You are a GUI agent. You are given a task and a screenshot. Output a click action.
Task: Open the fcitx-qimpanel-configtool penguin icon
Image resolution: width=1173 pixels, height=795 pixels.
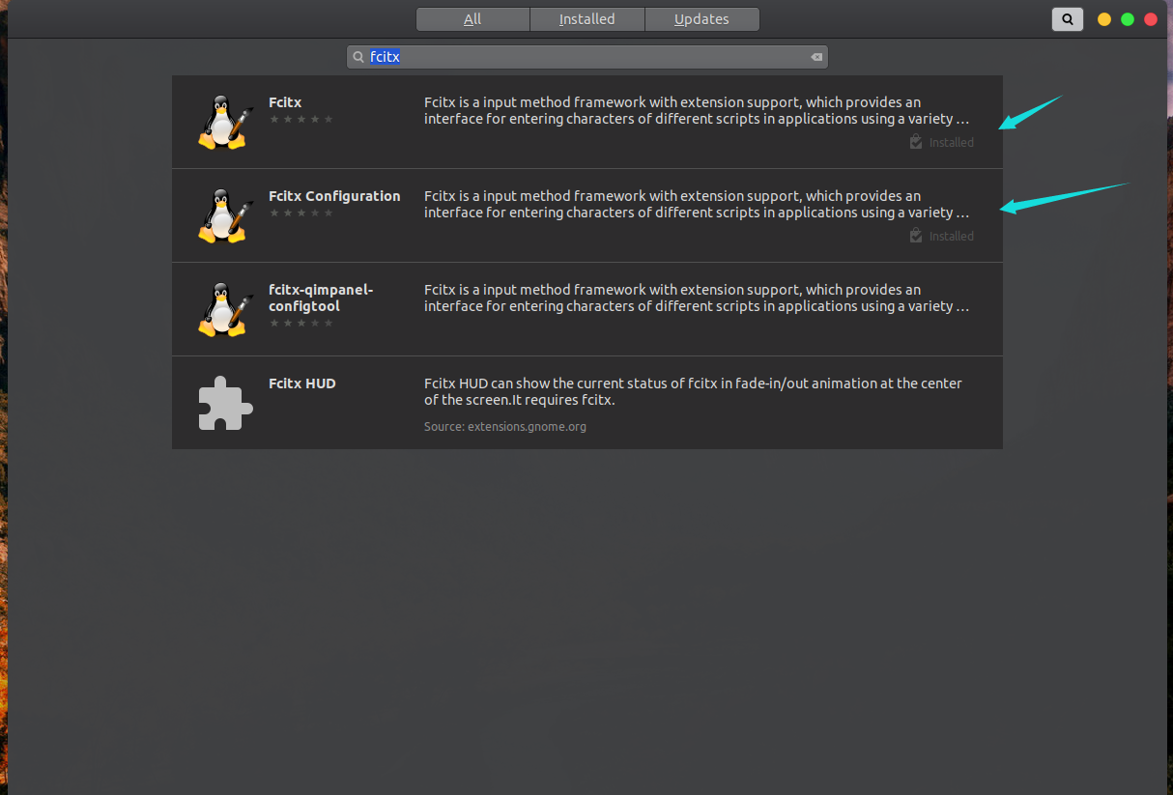(x=226, y=309)
